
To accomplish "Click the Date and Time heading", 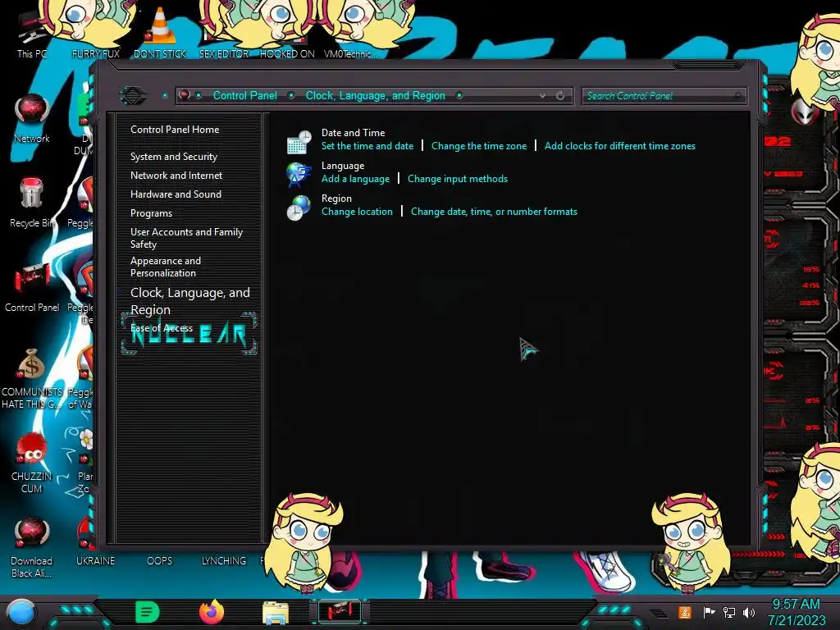I will pyautogui.click(x=353, y=132).
